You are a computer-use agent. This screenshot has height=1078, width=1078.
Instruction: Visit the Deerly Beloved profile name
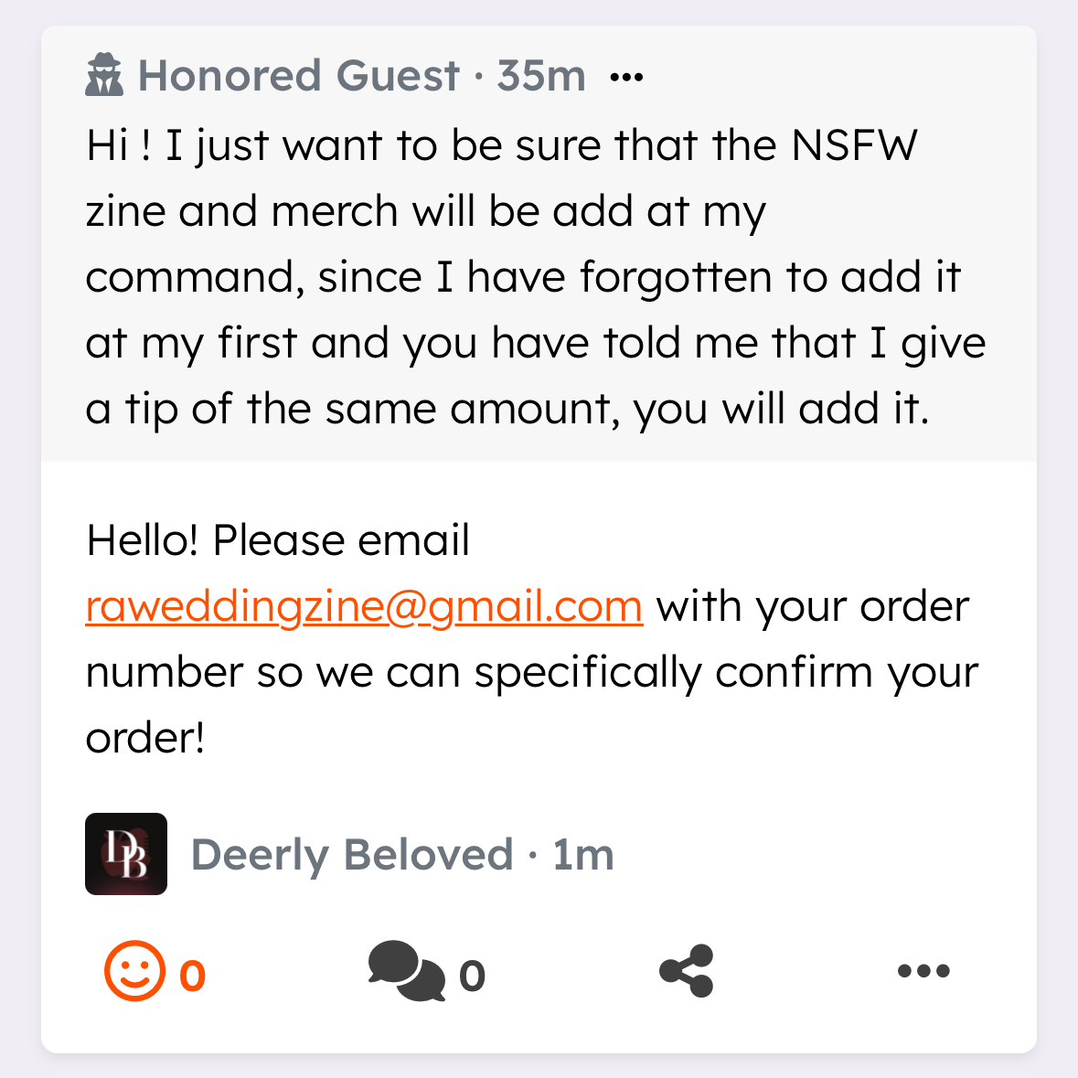point(352,855)
